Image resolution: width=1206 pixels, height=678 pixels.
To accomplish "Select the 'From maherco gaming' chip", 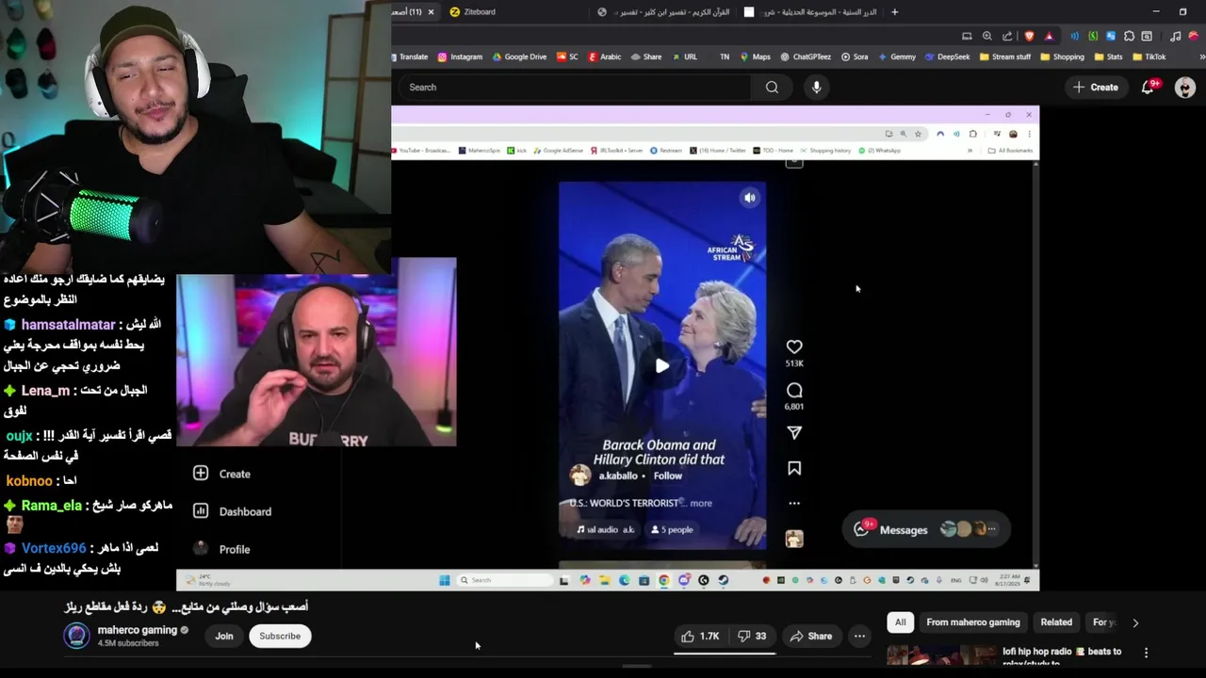I will pyautogui.click(x=972, y=622).
